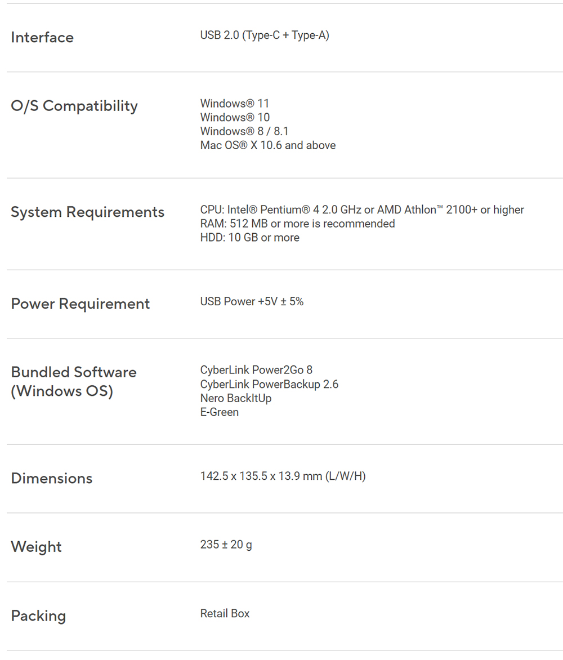Click CyberLink Power2Go 8 entry

coord(256,371)
